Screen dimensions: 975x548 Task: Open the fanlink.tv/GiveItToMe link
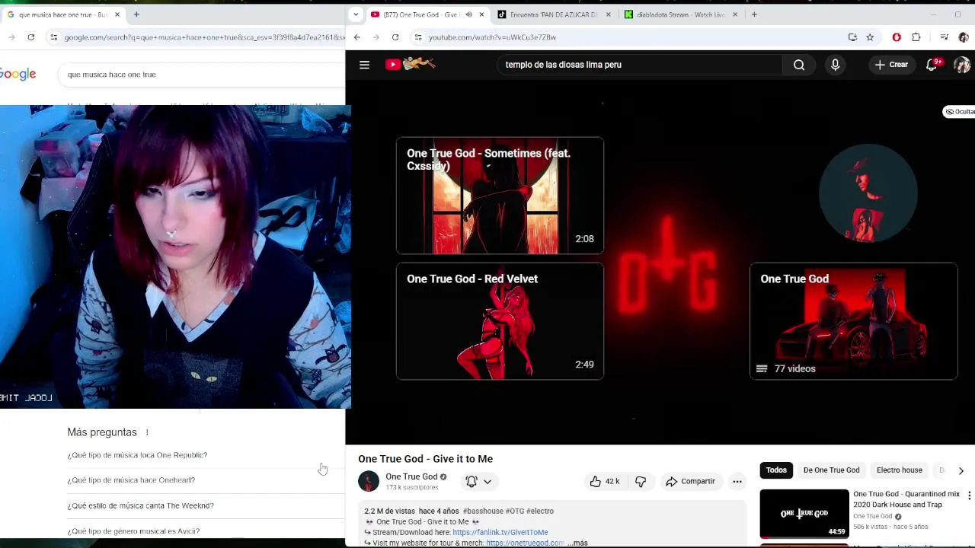coord(500,532)
